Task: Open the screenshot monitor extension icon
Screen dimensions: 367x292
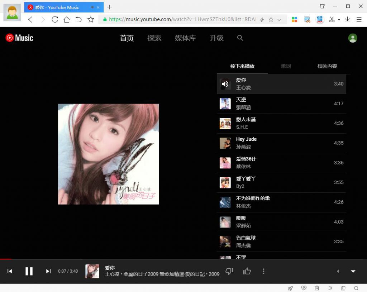Action: pos(307,19)
